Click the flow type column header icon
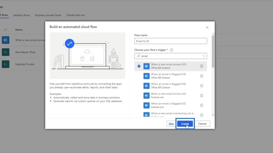 point(5,30)
